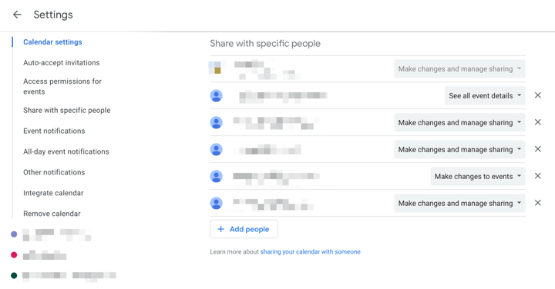Click the plus icon in Add people
555x289 pixels.
[221, 229]
